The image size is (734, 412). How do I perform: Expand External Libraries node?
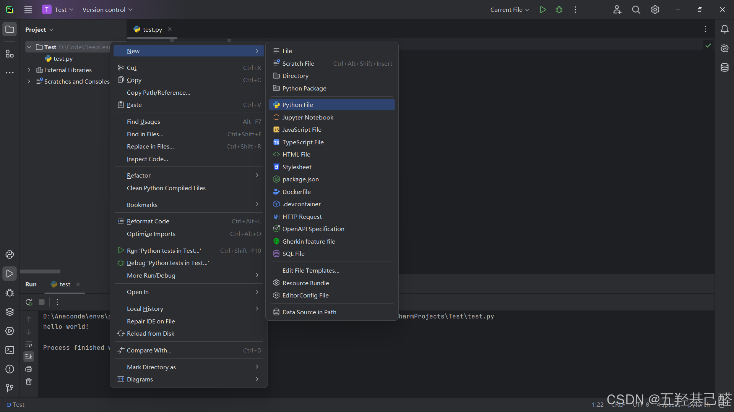[29, 70]
